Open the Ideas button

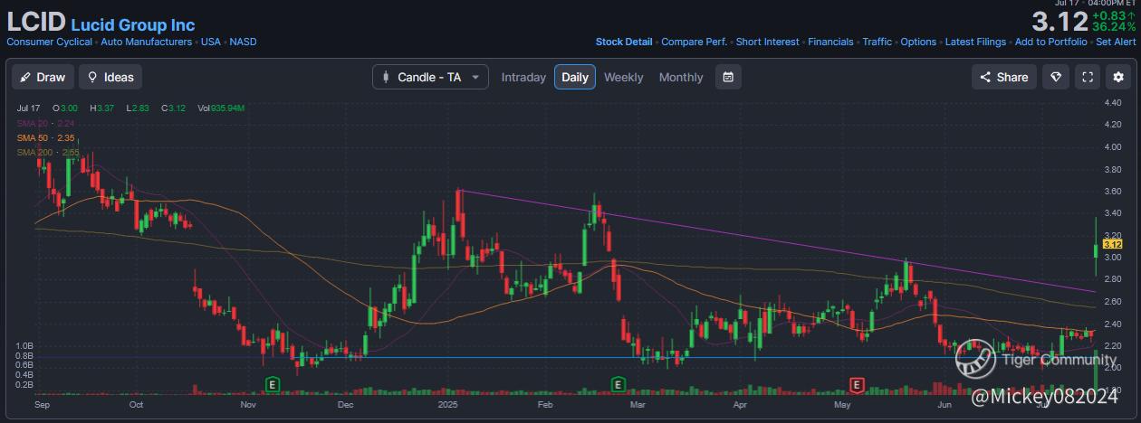point(110,77)
